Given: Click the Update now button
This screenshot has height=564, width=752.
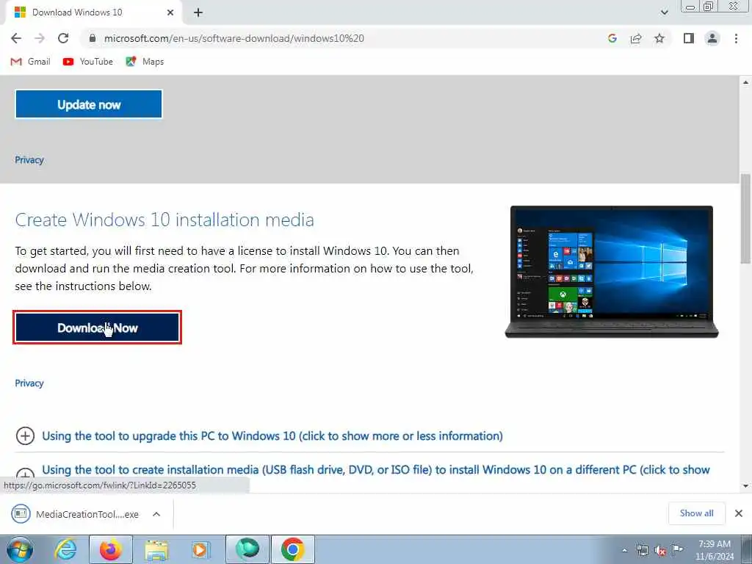Looking at the screenshot, I should [89, 104].
